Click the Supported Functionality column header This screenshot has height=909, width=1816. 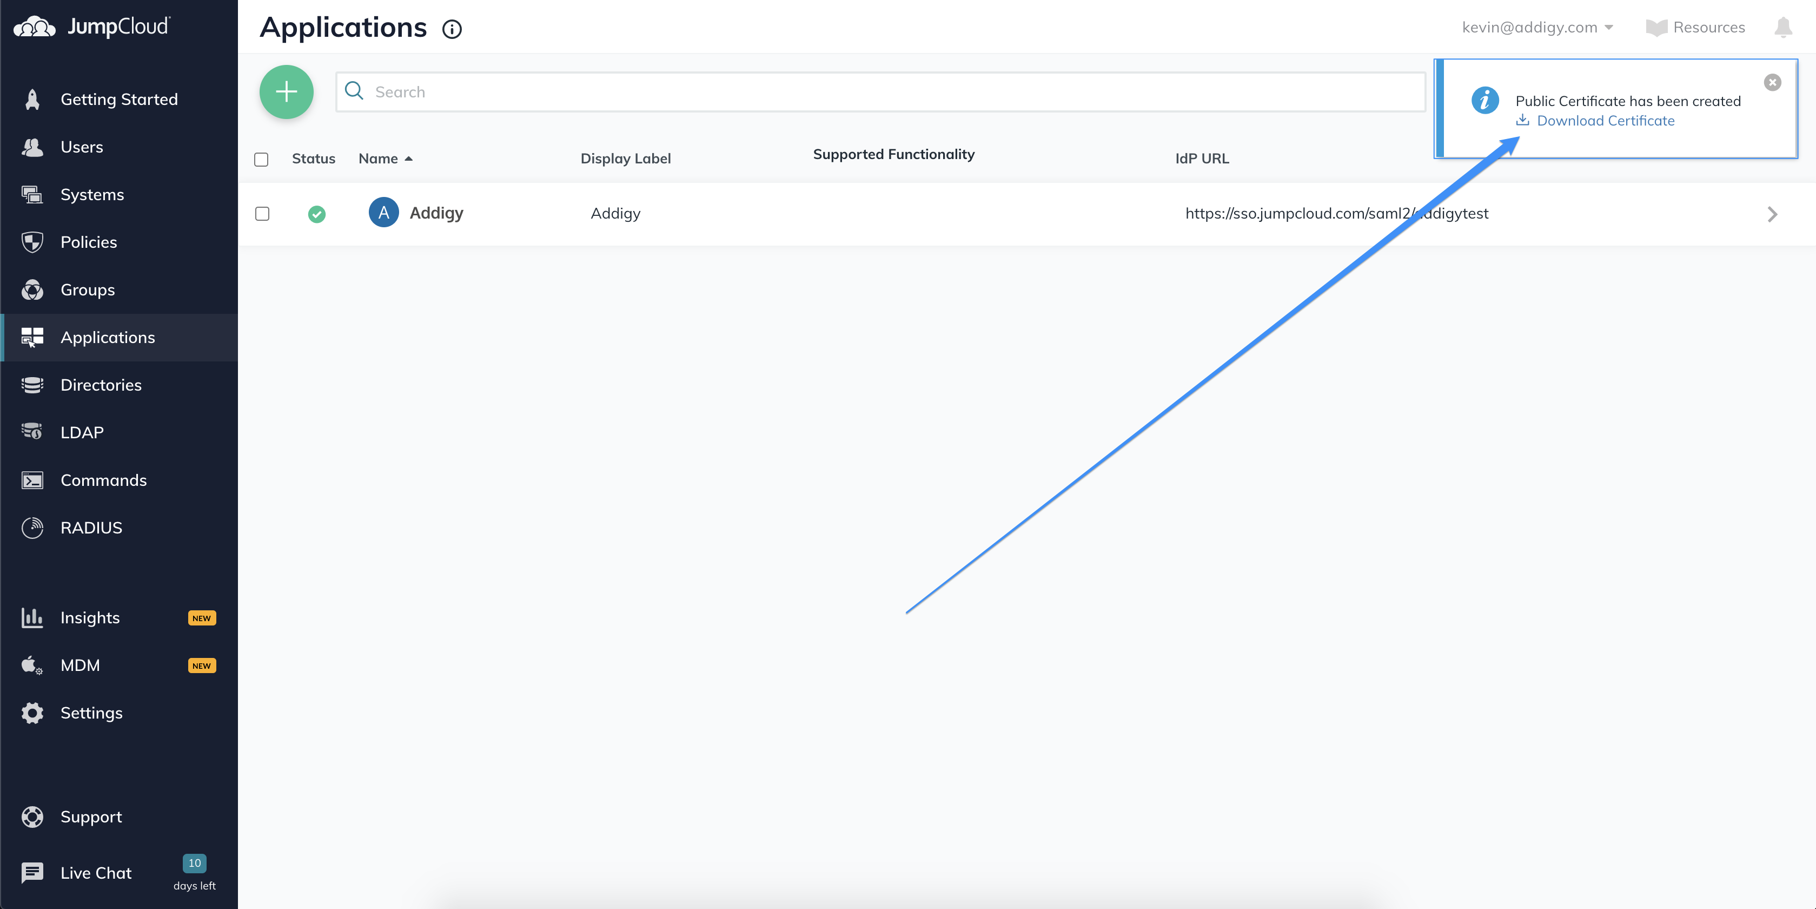point(894,154)
